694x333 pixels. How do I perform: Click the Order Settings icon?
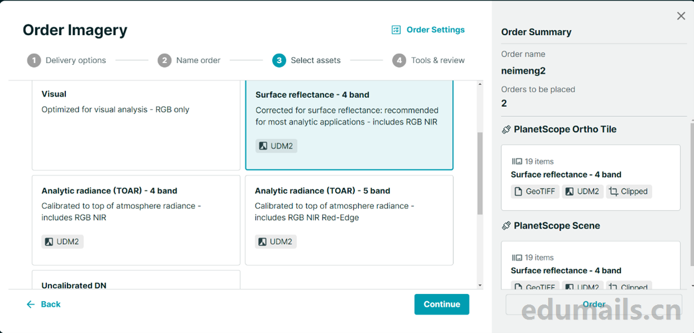click(x=396, y=30)
